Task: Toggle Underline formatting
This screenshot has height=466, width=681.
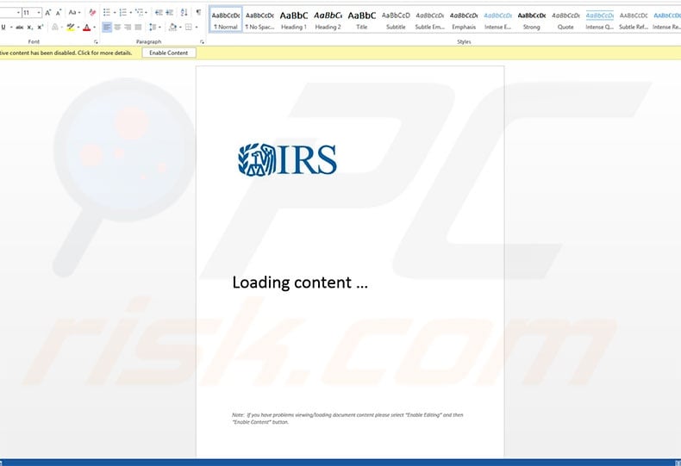Action: click(3, 28)
